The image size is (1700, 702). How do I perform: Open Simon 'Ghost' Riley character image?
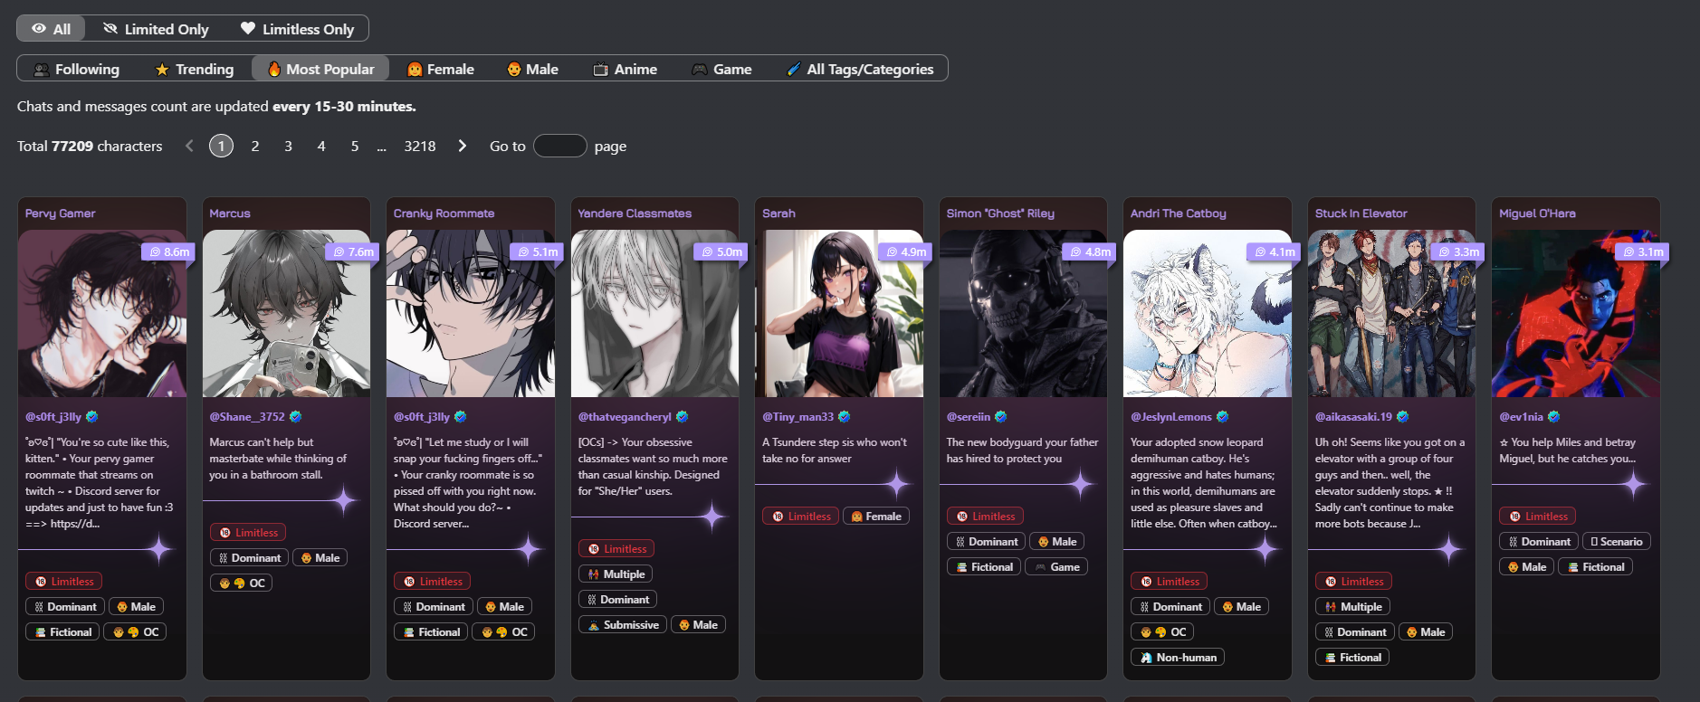1023,313
